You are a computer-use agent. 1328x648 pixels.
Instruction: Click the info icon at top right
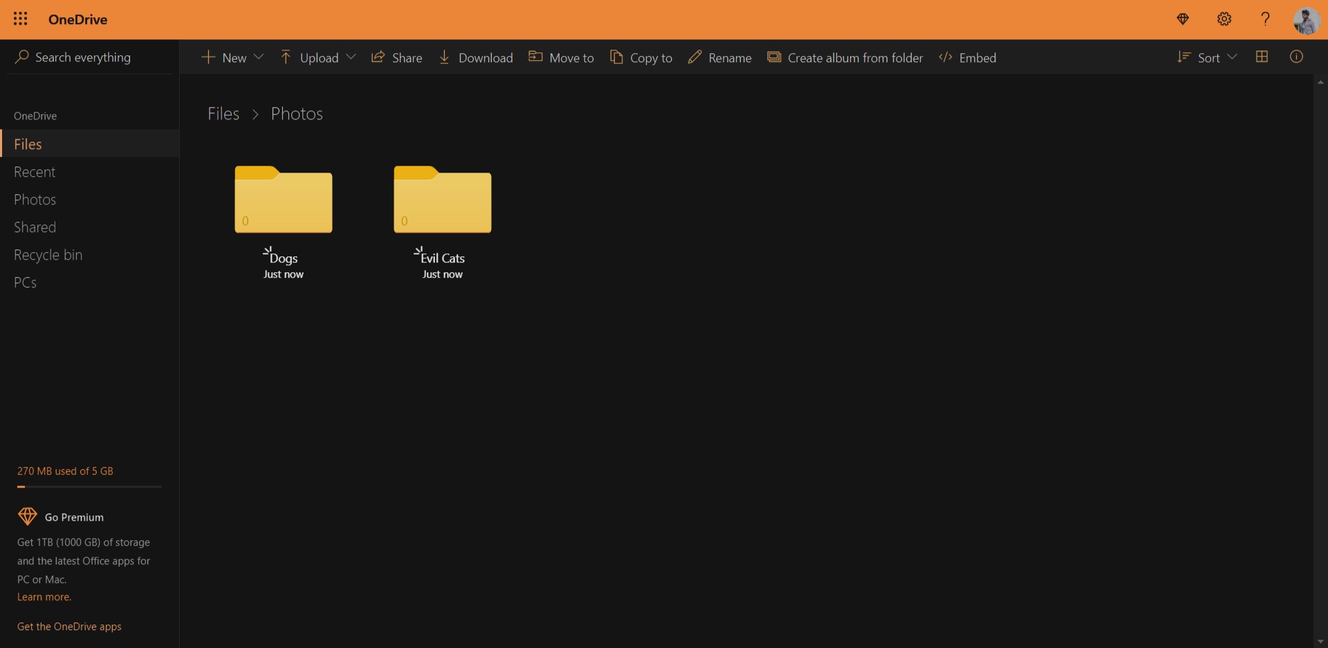pyautogui.click(x=1296, y=57)
